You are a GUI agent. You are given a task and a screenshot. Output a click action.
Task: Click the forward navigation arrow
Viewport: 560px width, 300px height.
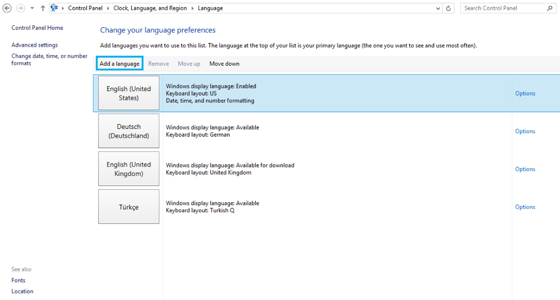[x=20, y=8]
